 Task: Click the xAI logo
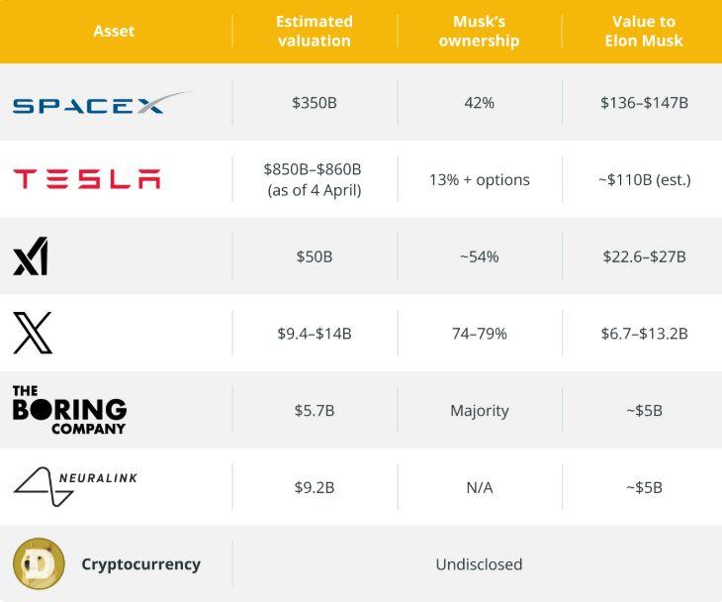click(31, 256)
